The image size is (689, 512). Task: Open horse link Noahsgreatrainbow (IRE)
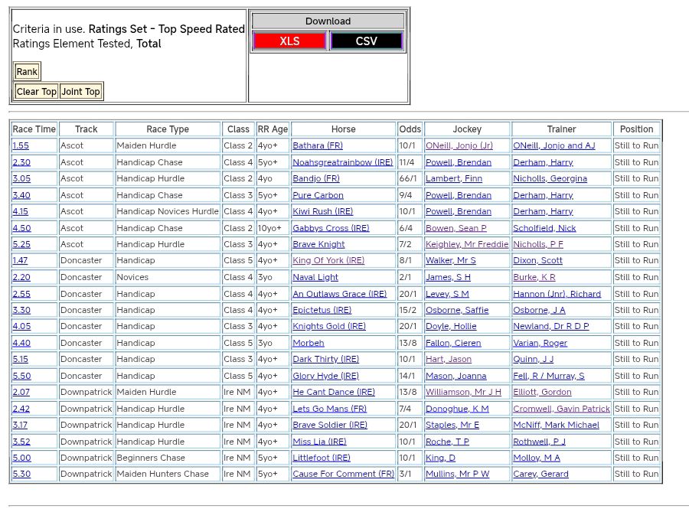coord(342,162)
